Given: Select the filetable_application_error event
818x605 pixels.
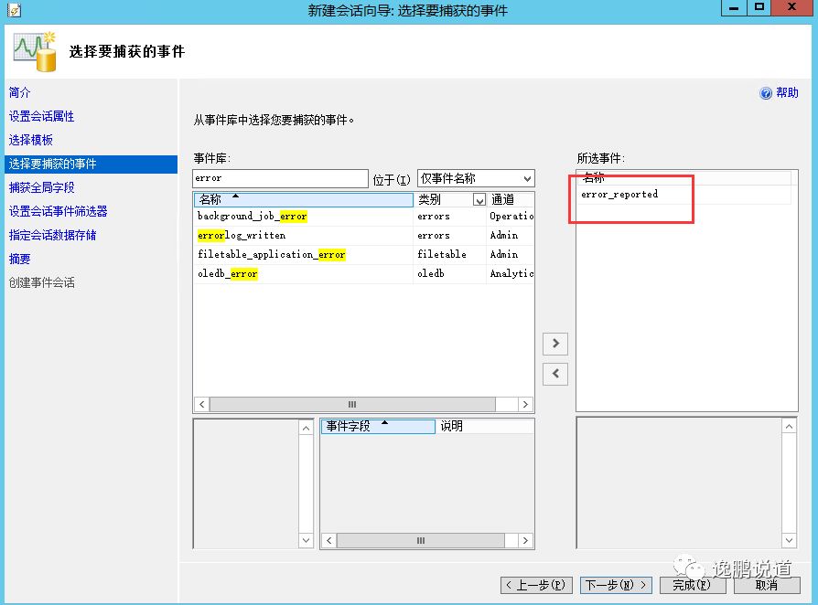Looking at the screenshot, I should [271, 255].
